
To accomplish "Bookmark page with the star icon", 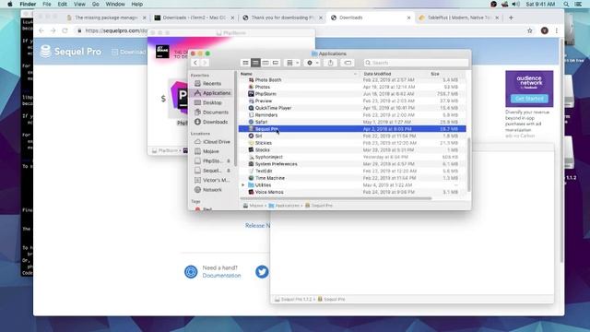I will click(x=530, y=30).
